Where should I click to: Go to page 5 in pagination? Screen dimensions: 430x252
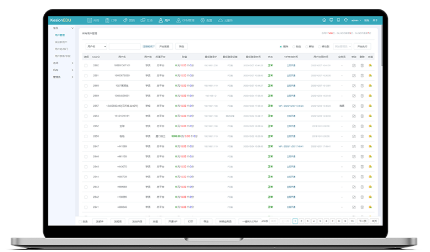coord(320,221)
